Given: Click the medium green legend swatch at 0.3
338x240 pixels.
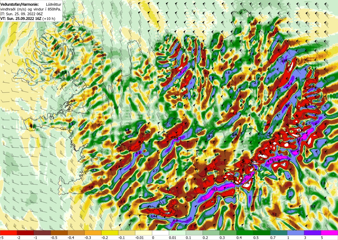Looking at the screenshot, I should 228,233.
